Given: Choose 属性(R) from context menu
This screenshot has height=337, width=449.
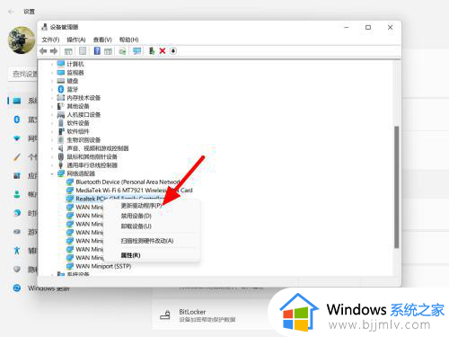Looking at the screenshot, I should coord(130,255).
